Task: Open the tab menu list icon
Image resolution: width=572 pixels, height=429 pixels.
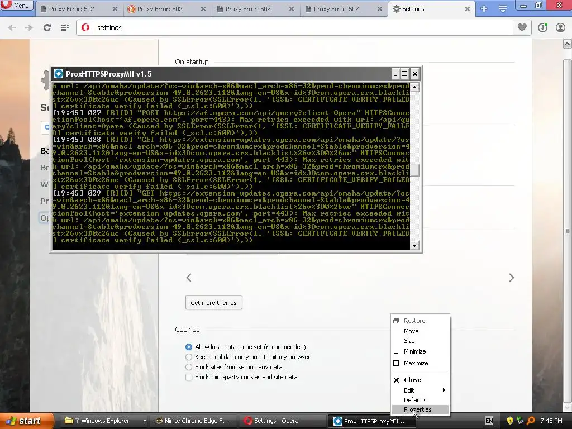Action: 503,9
